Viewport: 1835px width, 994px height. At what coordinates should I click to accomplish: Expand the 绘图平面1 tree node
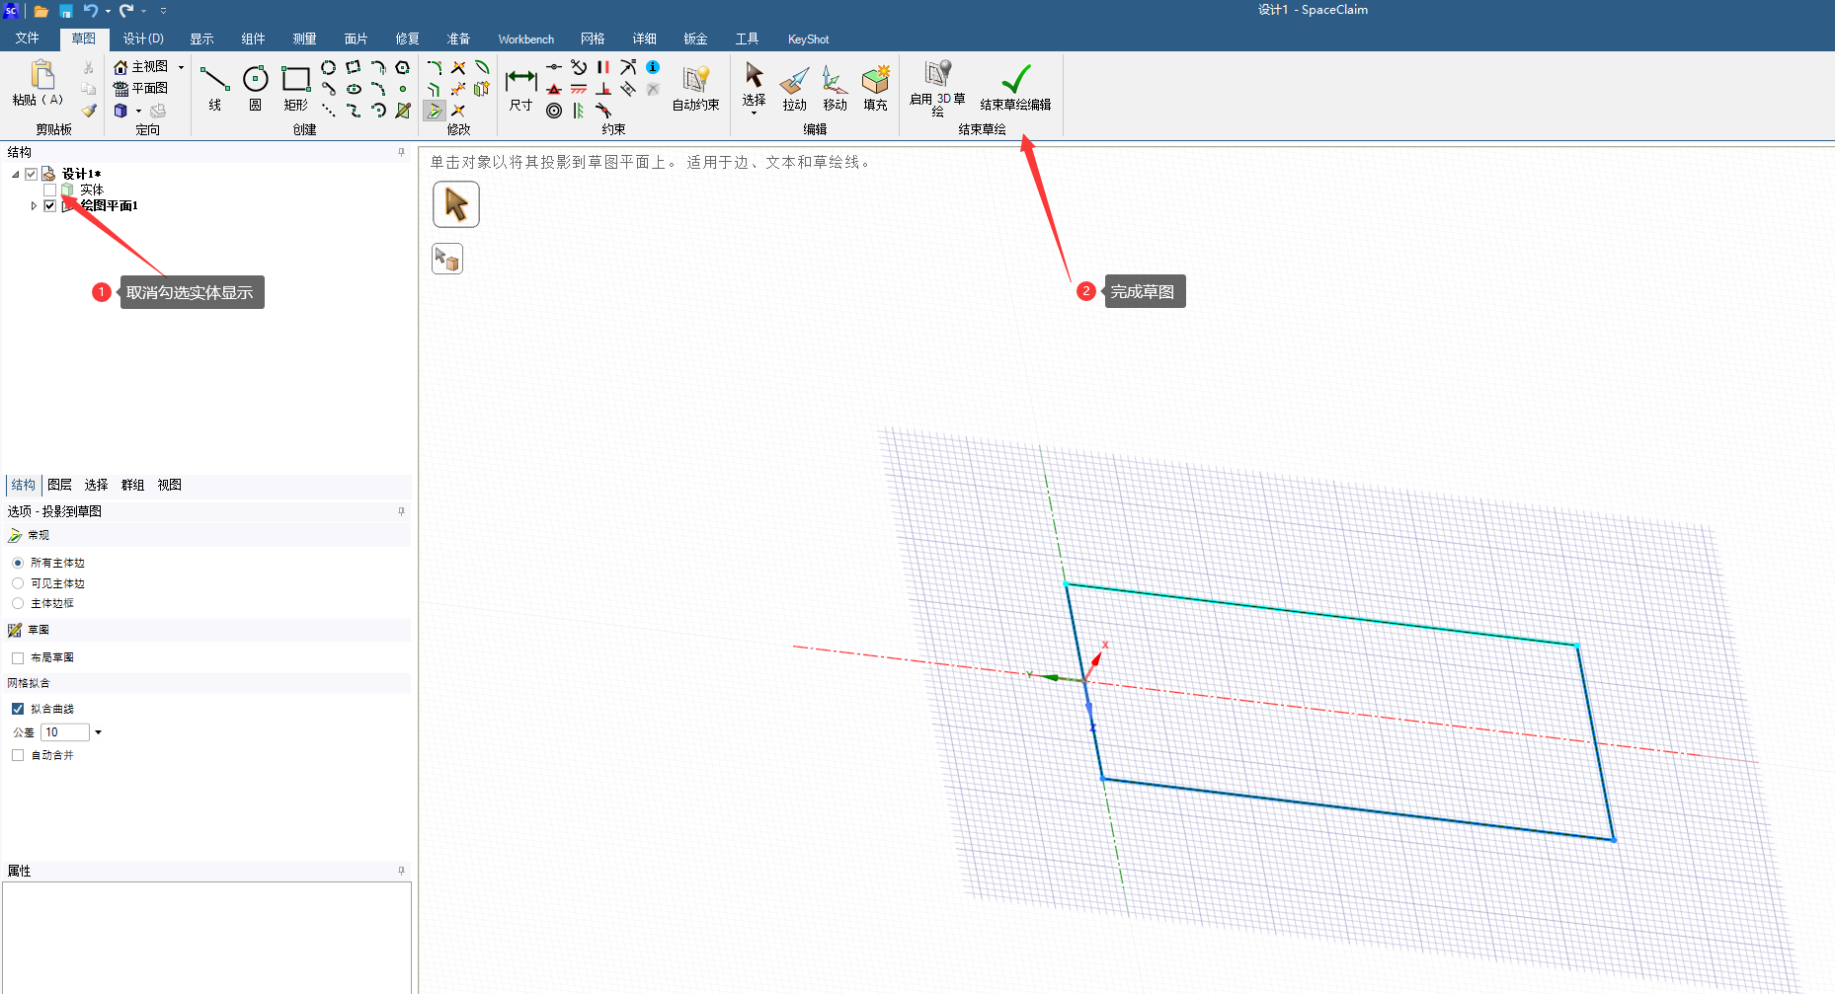[x=34, y=206]
